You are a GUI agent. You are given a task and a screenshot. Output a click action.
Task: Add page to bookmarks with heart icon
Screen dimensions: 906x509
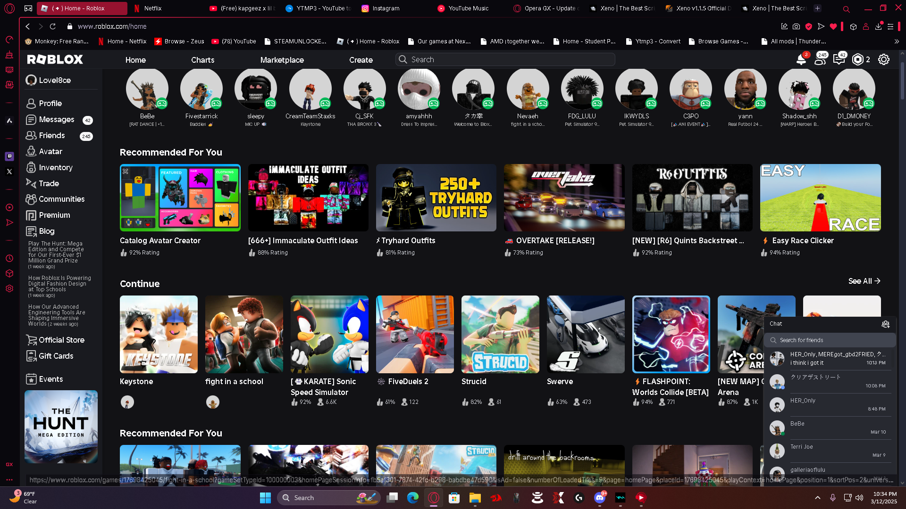pos(833,26)
